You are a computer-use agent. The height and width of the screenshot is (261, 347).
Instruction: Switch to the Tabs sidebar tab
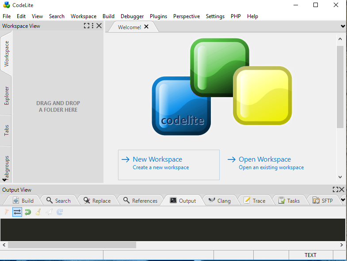pyautogui.click(x=7, y=131)
